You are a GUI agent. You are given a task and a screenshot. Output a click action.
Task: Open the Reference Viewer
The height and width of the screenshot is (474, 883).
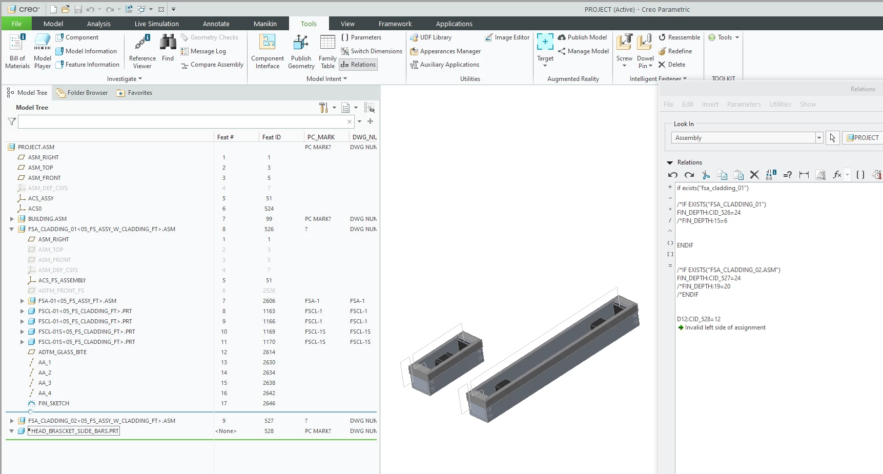(x=142, y=51)
